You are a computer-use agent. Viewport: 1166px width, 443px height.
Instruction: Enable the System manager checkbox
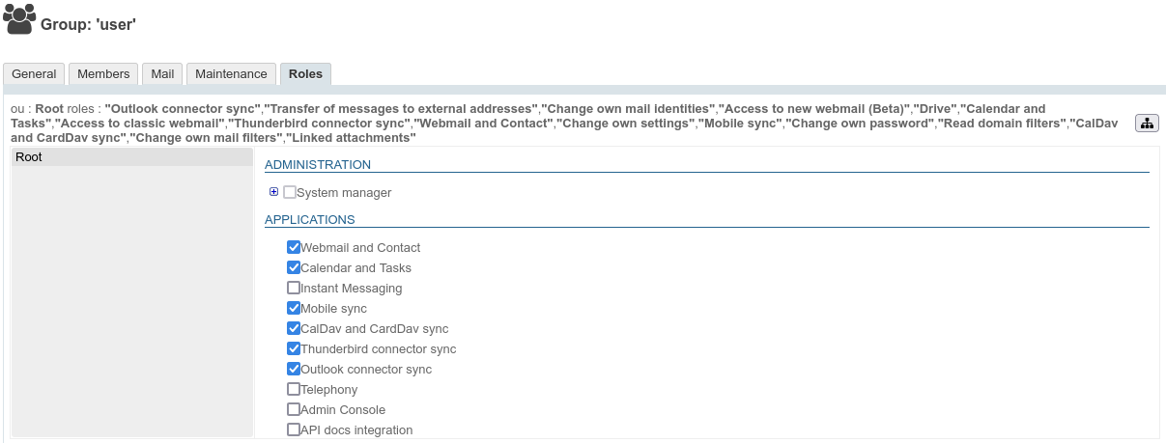click(x=290, y=192)
